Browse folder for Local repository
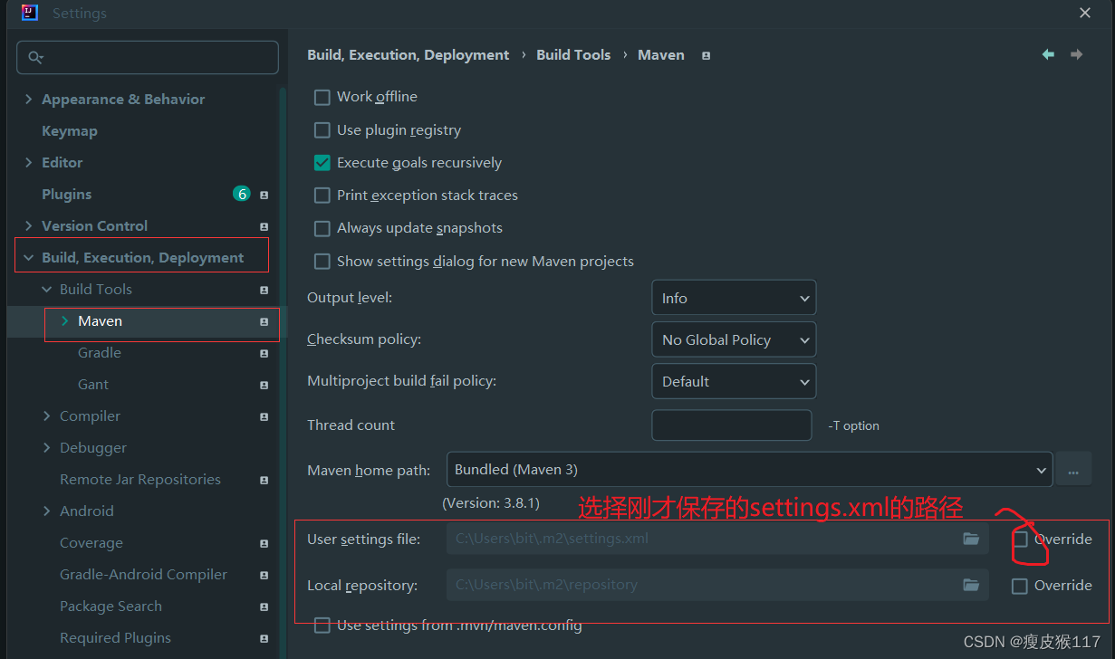This screenshot has height=659, width=1115. [x=971, y=585]
